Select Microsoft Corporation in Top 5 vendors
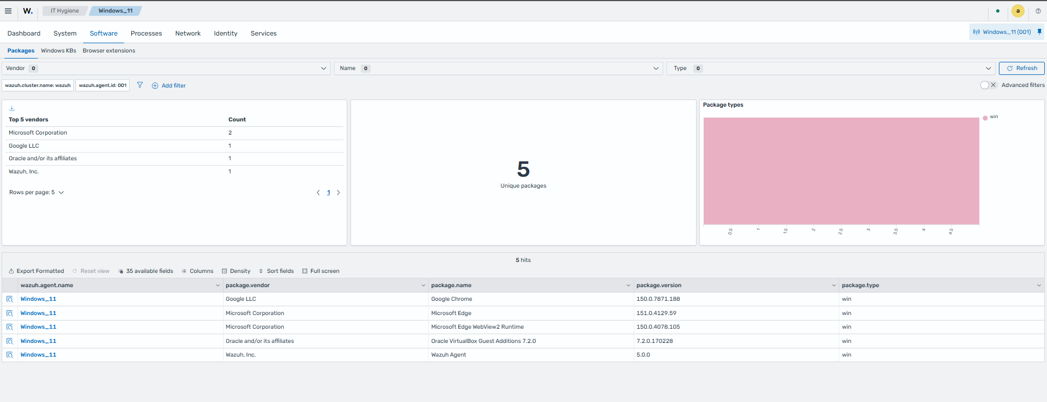1047x402 pixels. pos(38,133)
